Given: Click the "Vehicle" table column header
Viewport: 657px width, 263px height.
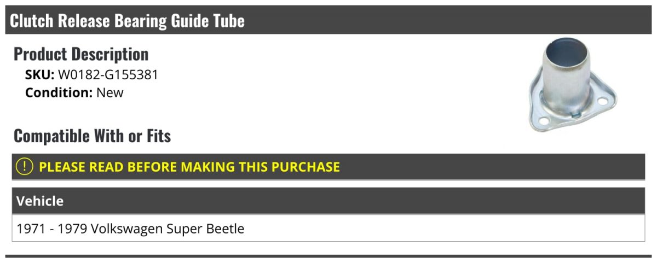Looking at the screenshot, I should click(x=40, y=201).
